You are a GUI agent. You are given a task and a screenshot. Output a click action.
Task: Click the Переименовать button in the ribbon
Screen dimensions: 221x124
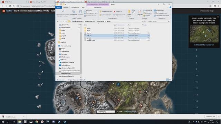point(119,15)
